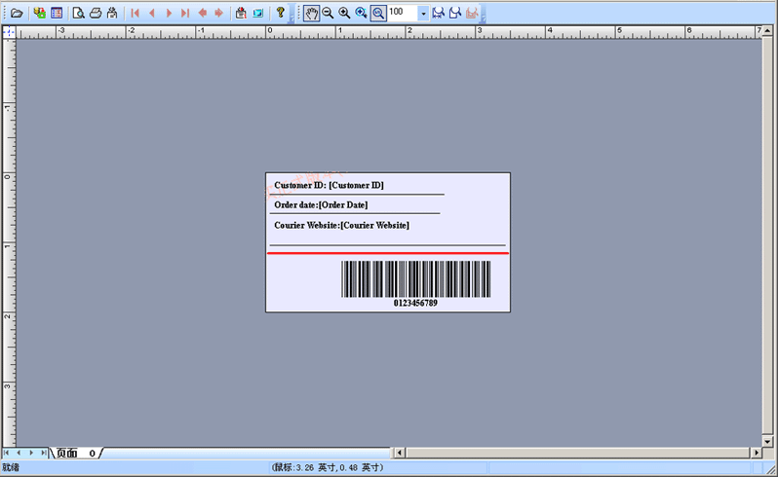
Task: Open help with the question mark icon
Action: tap(281, 13)
